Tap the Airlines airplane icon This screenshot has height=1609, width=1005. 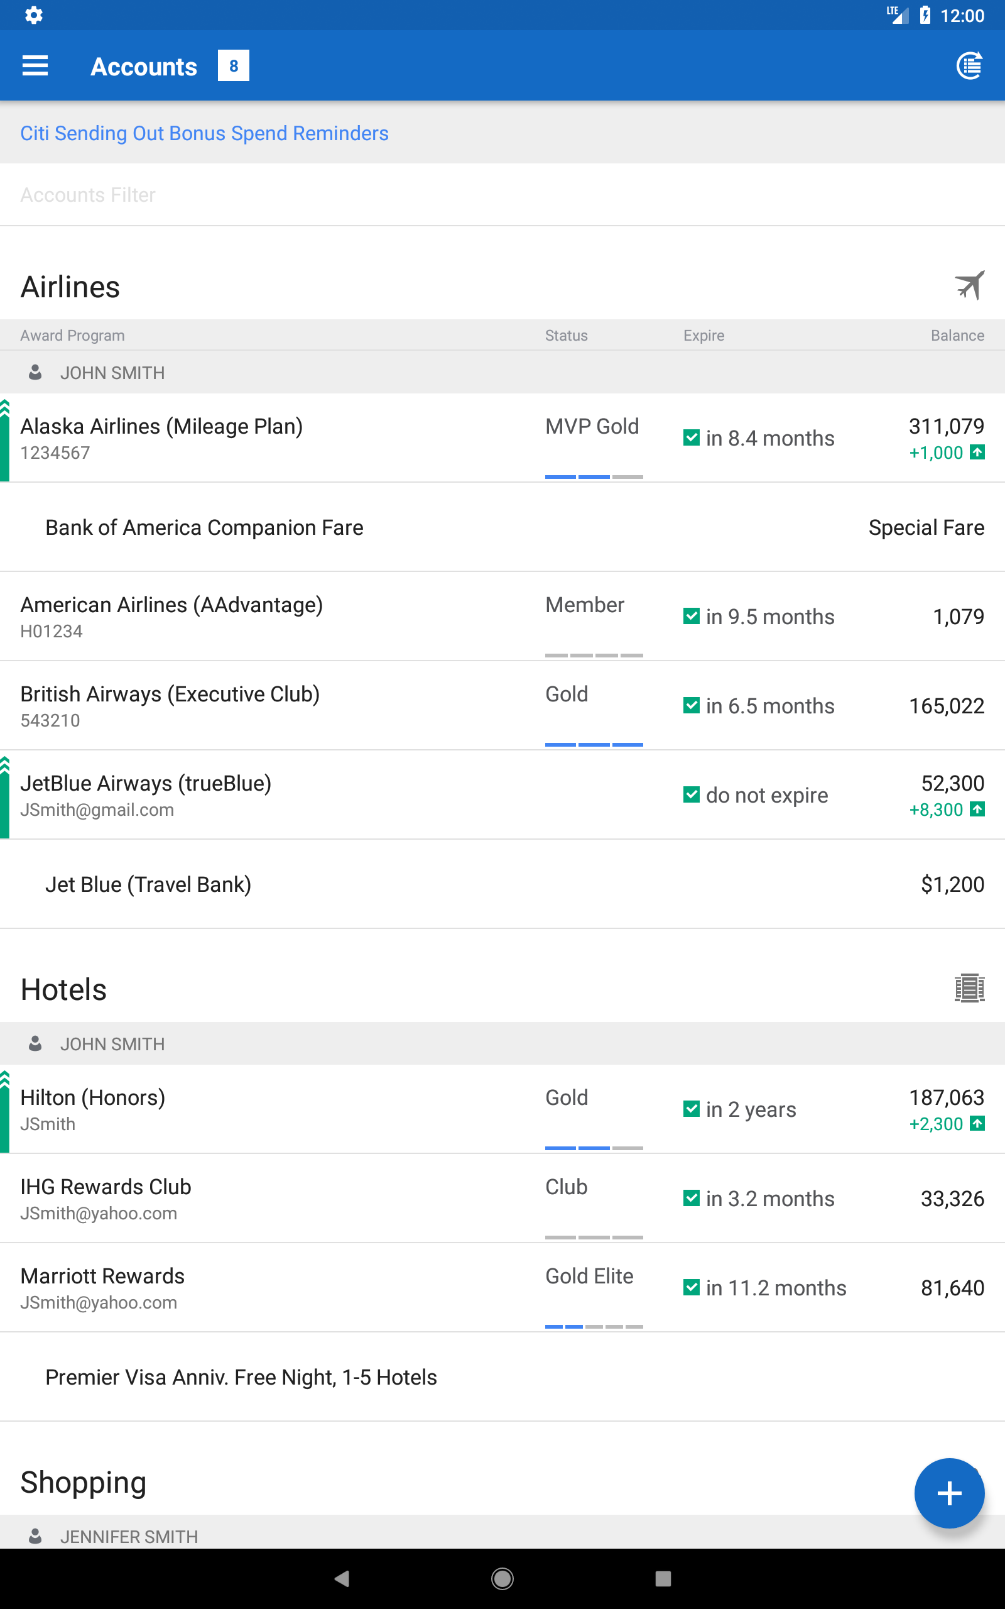coord(970,286)
